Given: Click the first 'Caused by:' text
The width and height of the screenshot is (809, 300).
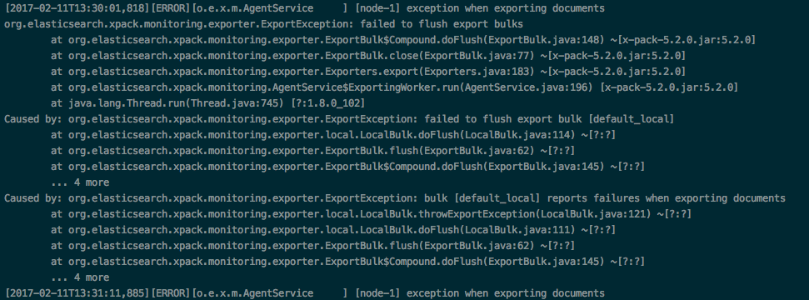Looking at the screenshot, I should [33, 119].
